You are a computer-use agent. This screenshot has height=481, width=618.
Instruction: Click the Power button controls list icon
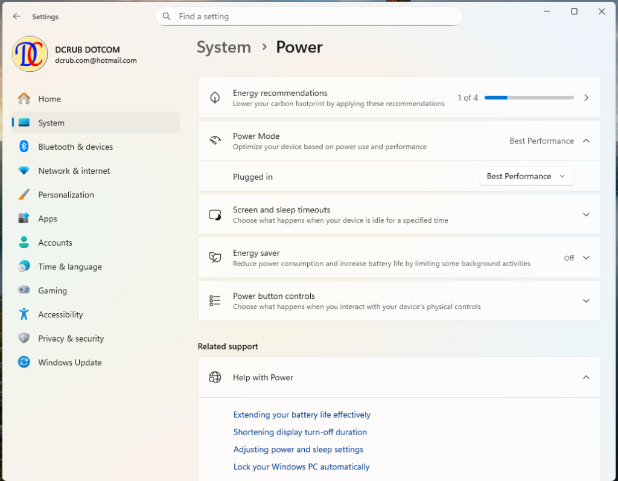215,301
